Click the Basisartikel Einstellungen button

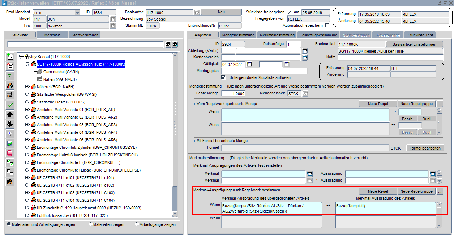pos(414,44)
